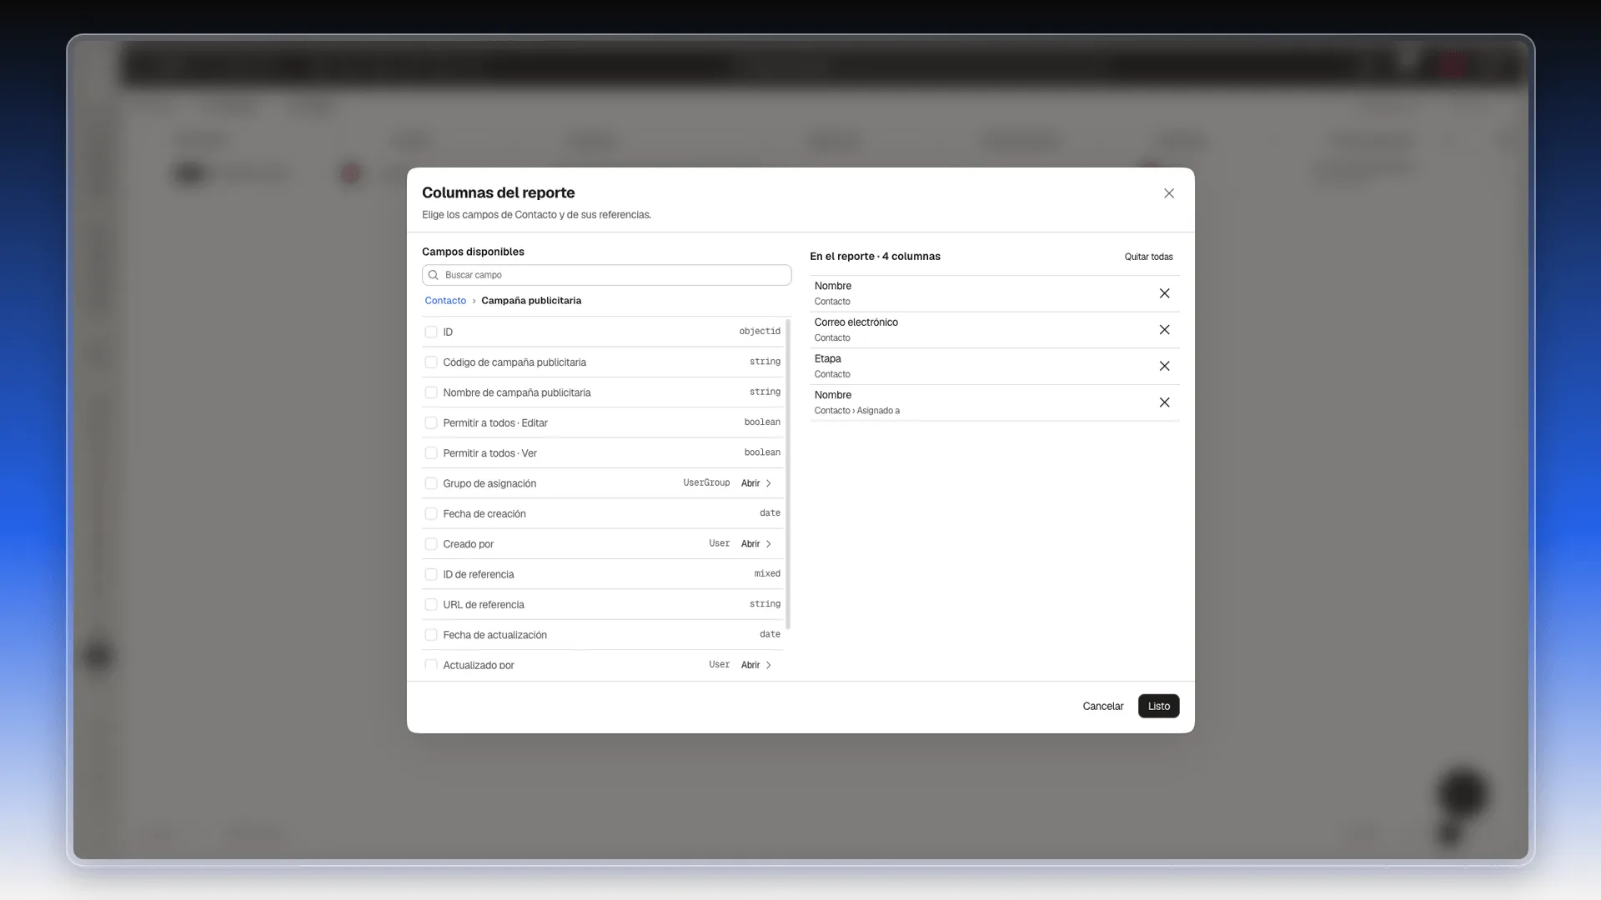This screenshot has height=900, width=1601.
Task: Open the Grupo de asignación reference
Action: click(756, 483)
